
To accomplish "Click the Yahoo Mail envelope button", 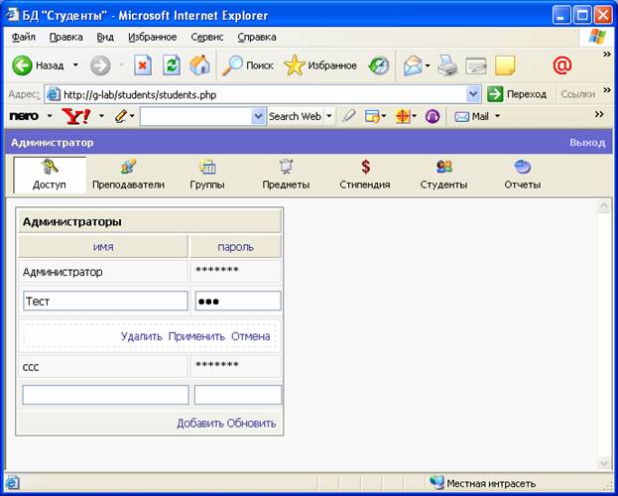I will tap(472, 116).
